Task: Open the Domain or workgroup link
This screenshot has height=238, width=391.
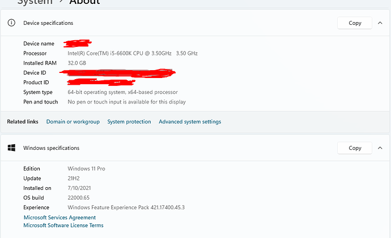Action: pyautogui.click(x=73, y=122)
